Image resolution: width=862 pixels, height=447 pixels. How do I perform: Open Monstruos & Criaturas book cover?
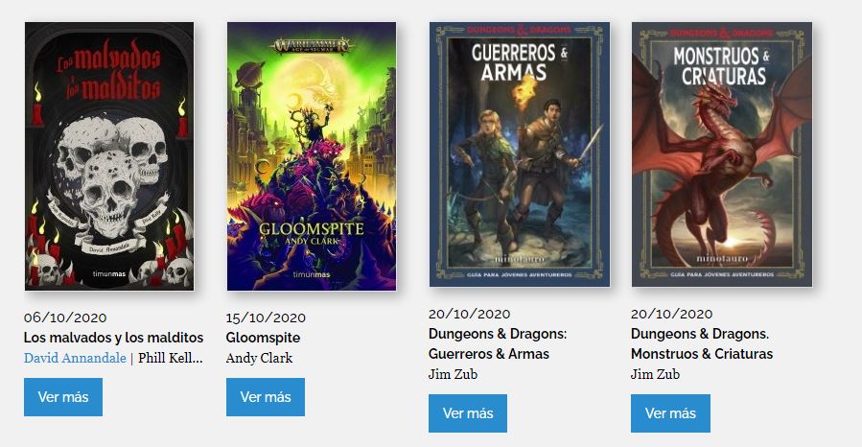722,154
